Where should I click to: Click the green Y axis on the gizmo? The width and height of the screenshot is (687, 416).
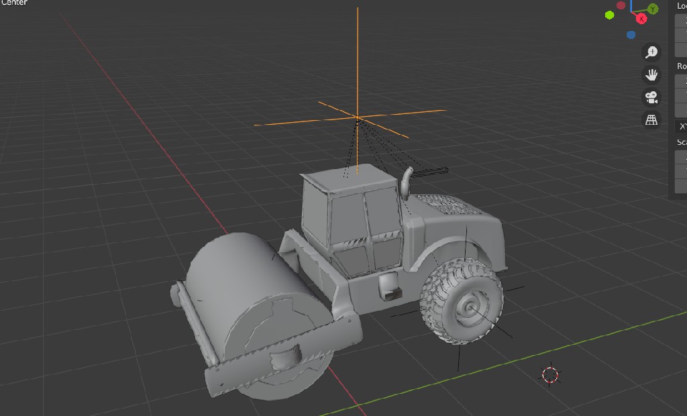(653, 9)
